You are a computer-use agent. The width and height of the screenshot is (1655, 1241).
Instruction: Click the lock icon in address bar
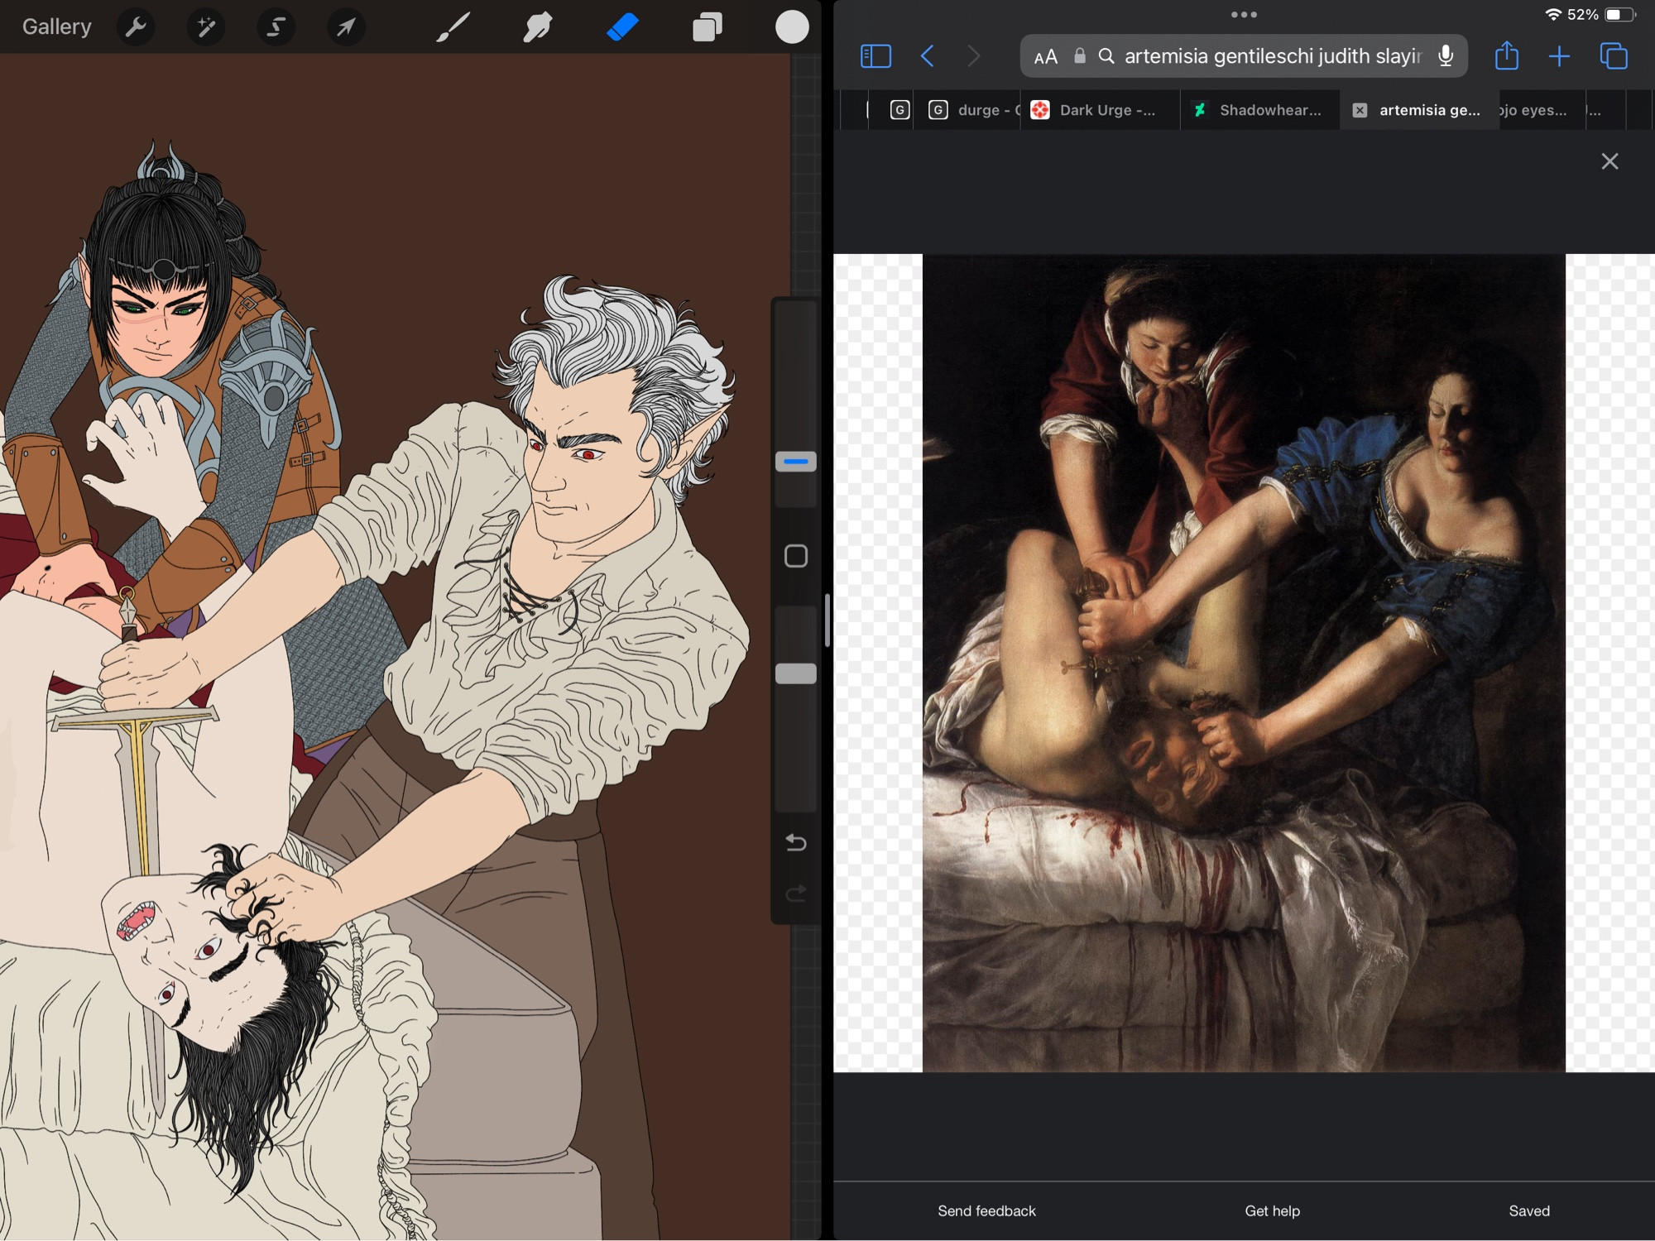point(1080,56)
